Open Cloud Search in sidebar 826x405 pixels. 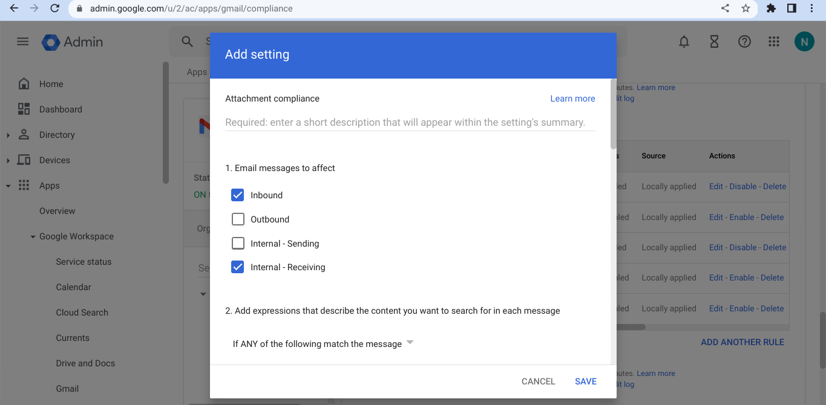click(82, 313)
